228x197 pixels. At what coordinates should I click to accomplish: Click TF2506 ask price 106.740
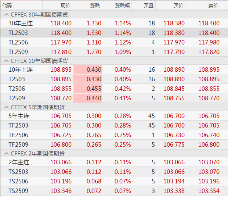click(x=209, y=135)
